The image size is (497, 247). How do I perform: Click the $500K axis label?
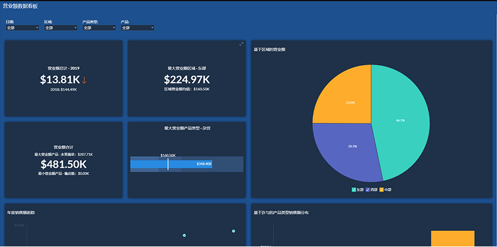(19, 225)
